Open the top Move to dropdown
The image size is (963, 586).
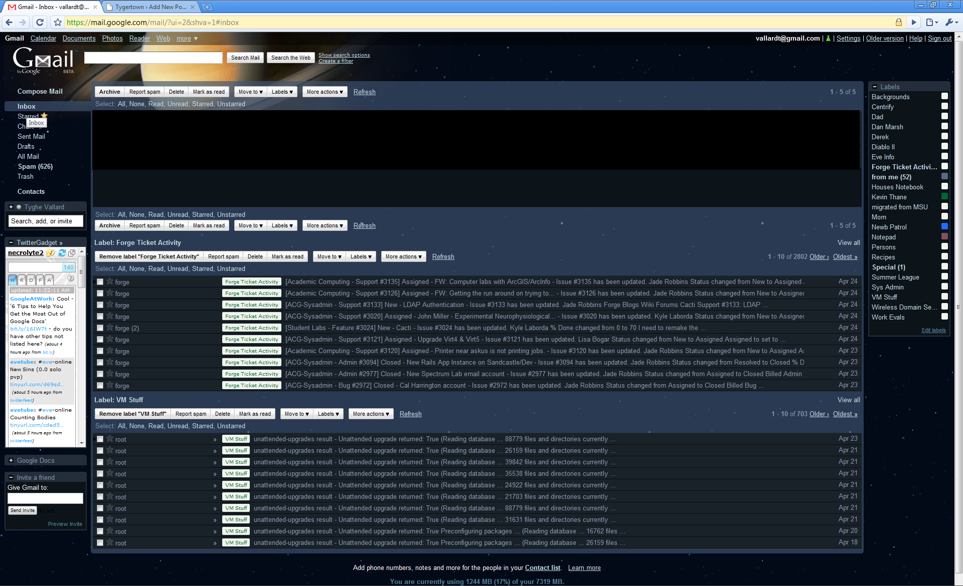[x=250, y=92]
